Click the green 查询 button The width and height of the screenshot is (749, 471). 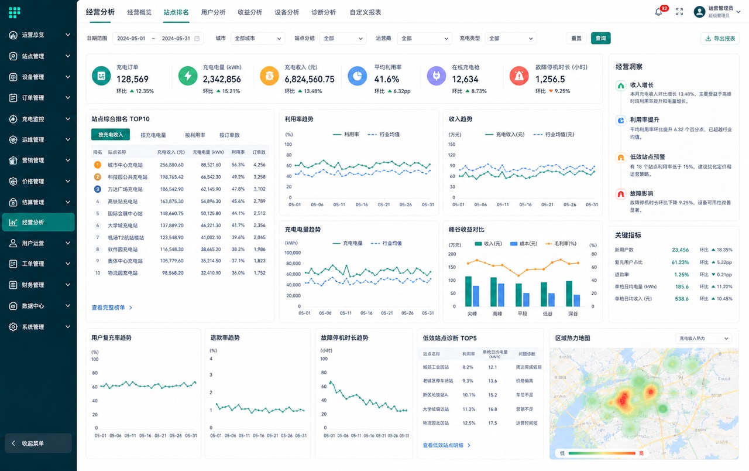tap(600, 38)
